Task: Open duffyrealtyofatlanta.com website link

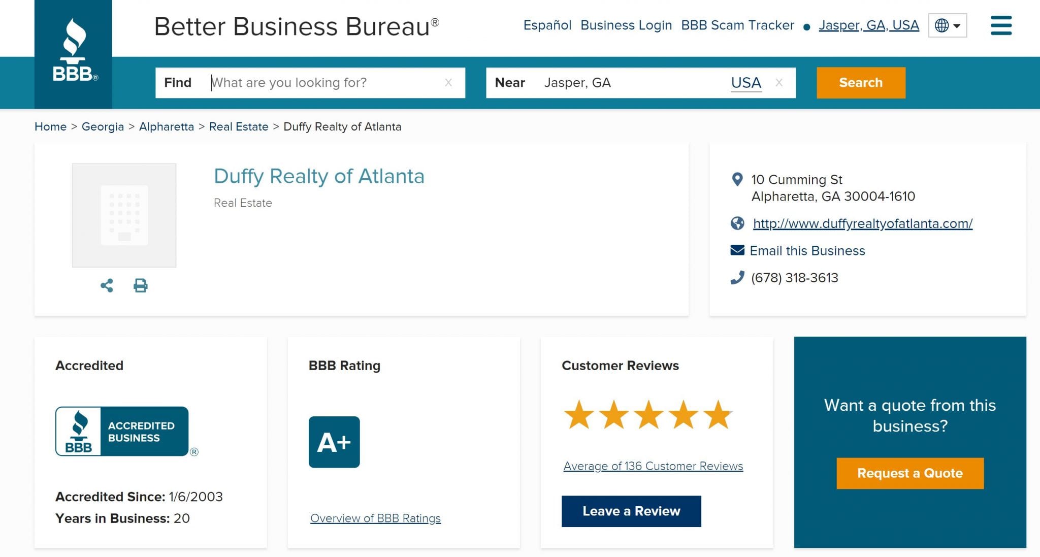Action: tap(862, 223)
